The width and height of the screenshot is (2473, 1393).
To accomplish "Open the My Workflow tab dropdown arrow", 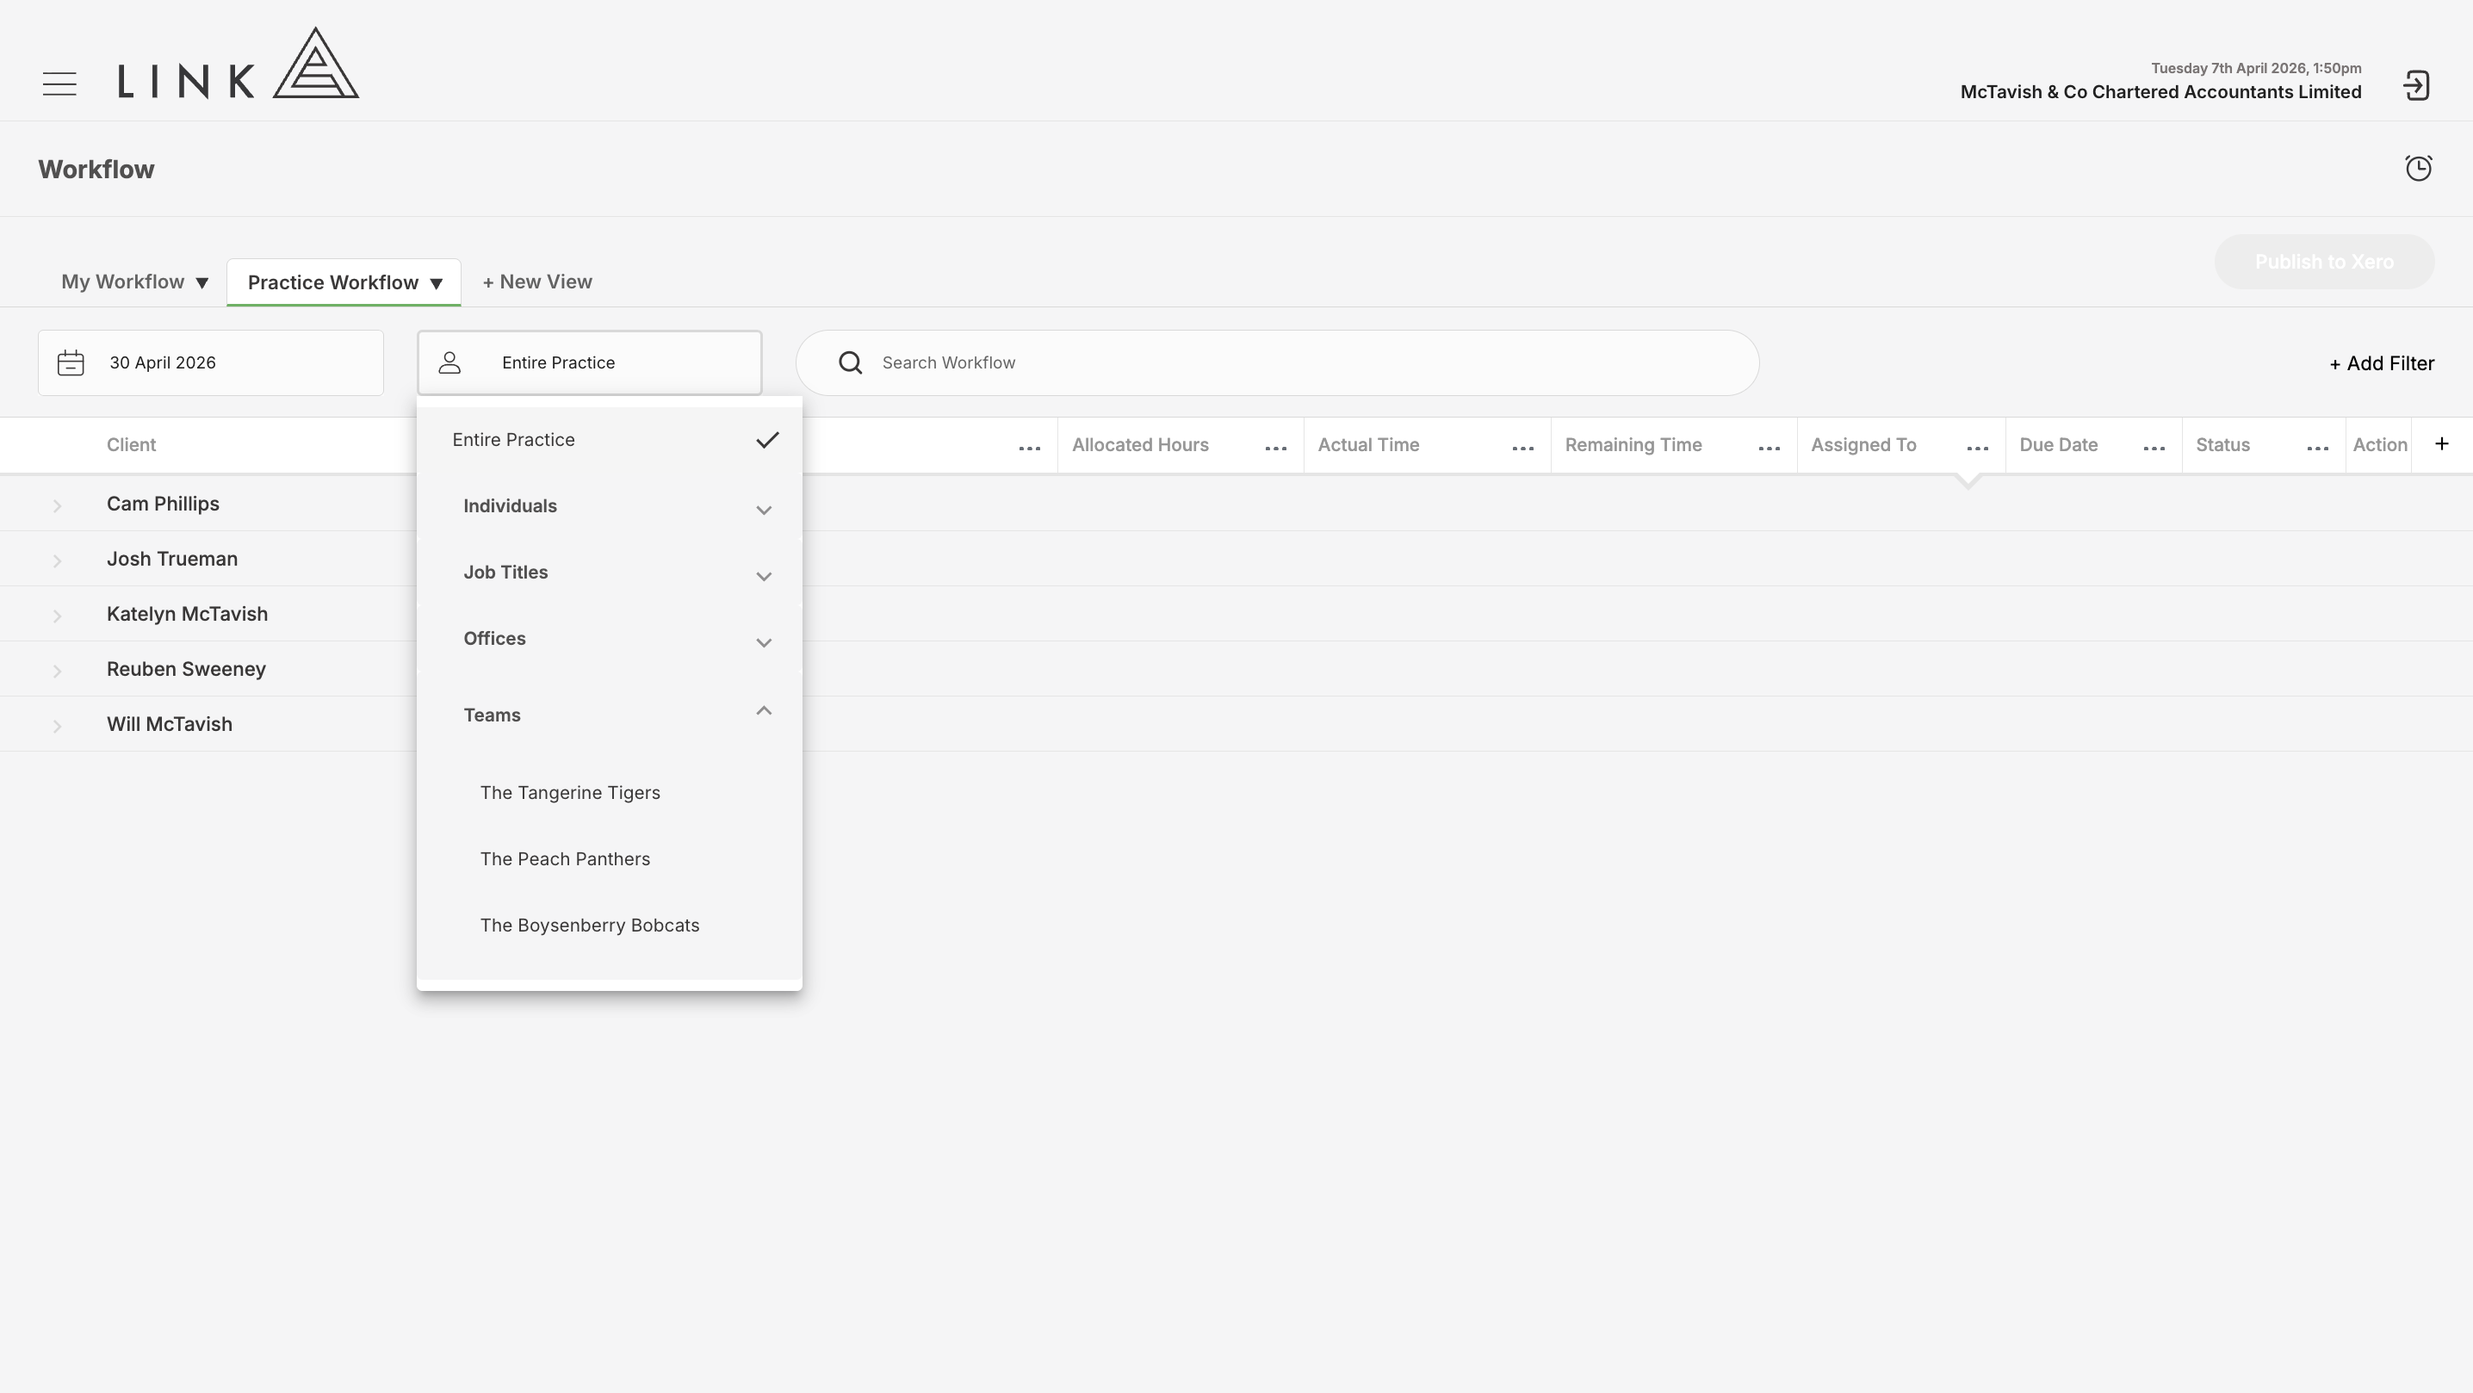I will coord(201,283).
